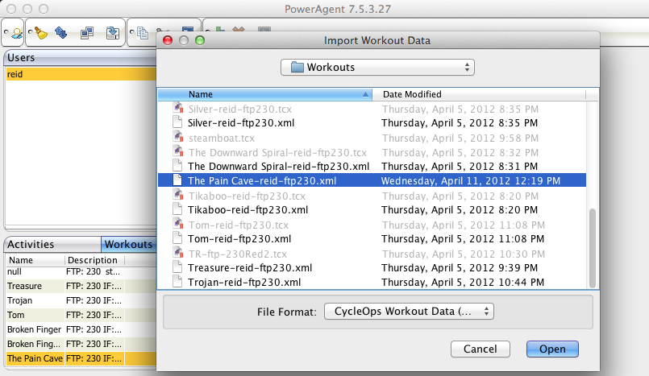This screenshot has height=376, width=649.
Task: Click the Cancel button
Action: [481, 349]
